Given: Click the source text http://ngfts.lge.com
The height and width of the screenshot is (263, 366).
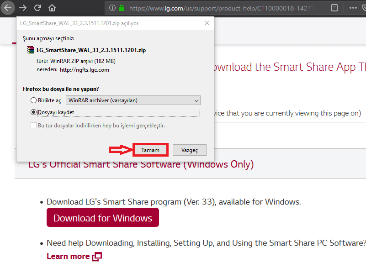Looking at the screenshot, I should (x=84, y=70).
